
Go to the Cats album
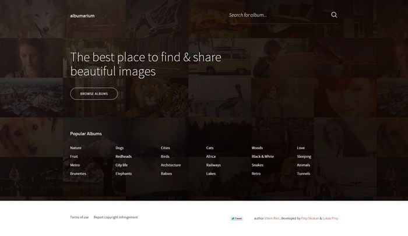(210, 148)
